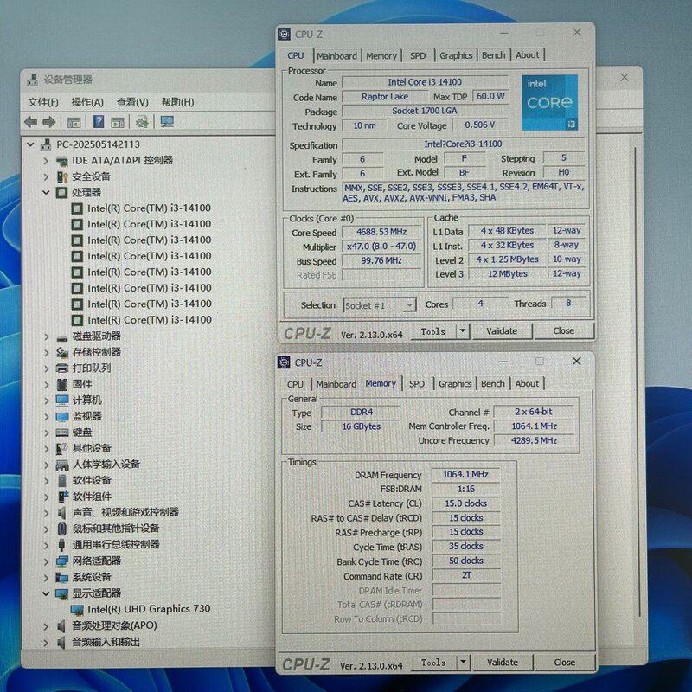692x692 pixels.
Task: Click the 打印队列 printer icon
Action: point(61,368)
